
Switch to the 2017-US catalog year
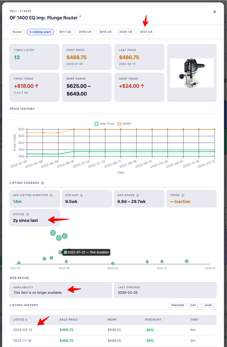pos(65,32)
